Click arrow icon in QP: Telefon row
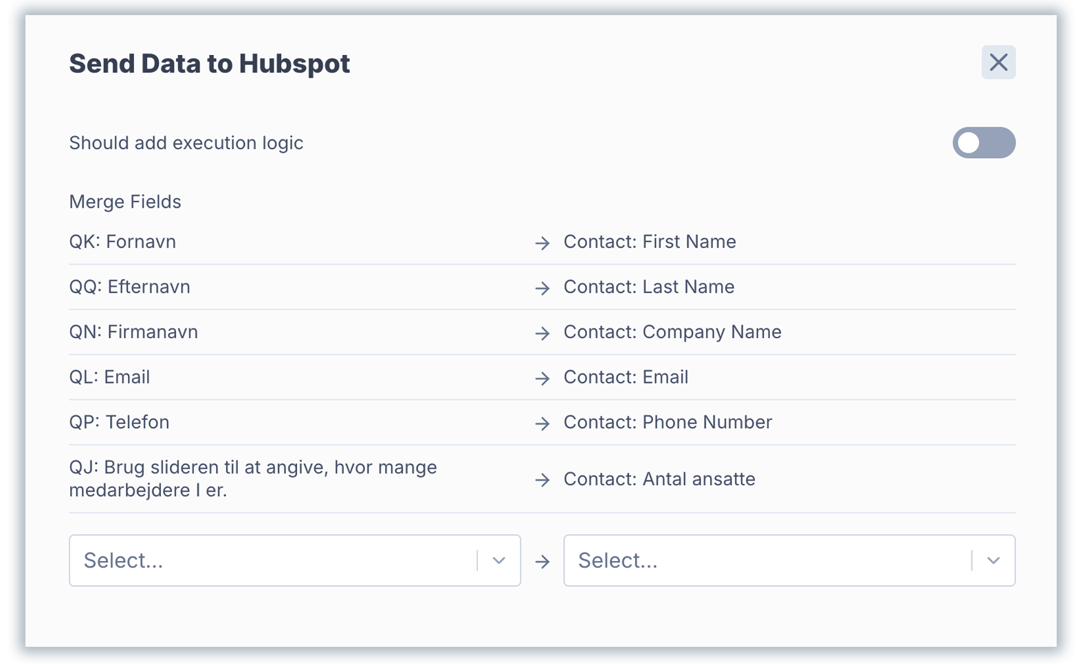 point(542,423)
